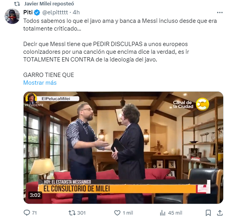The image size is (229, 220).
Task: Play the El Consultorio de Milei video
Action: click(123, 148)
